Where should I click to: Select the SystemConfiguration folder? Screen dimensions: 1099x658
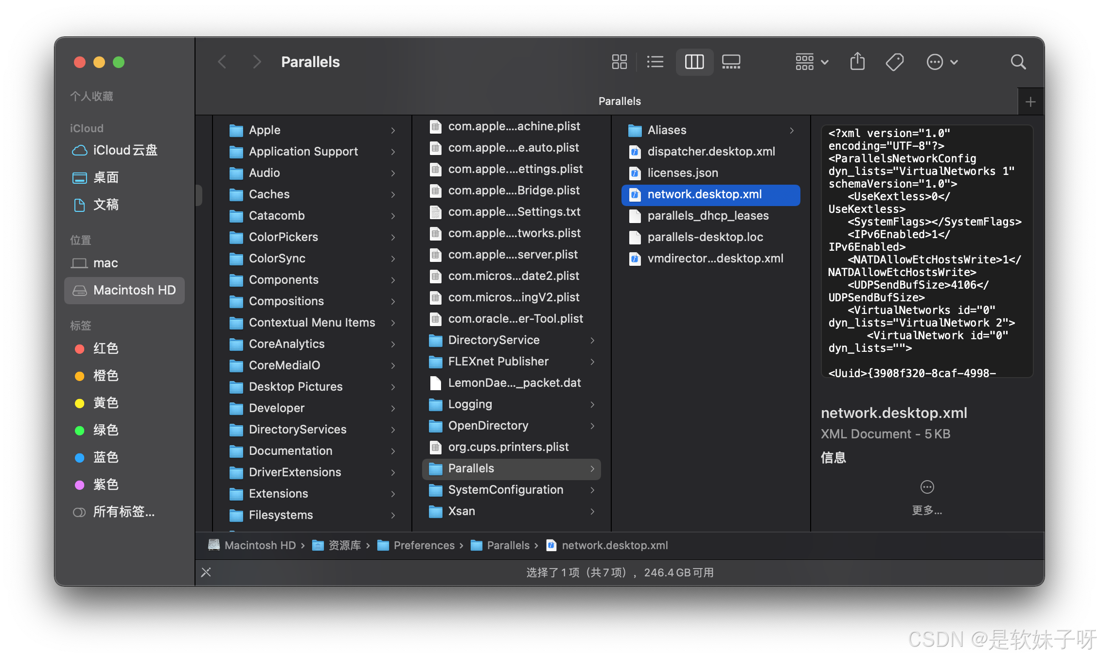[512, 490]
